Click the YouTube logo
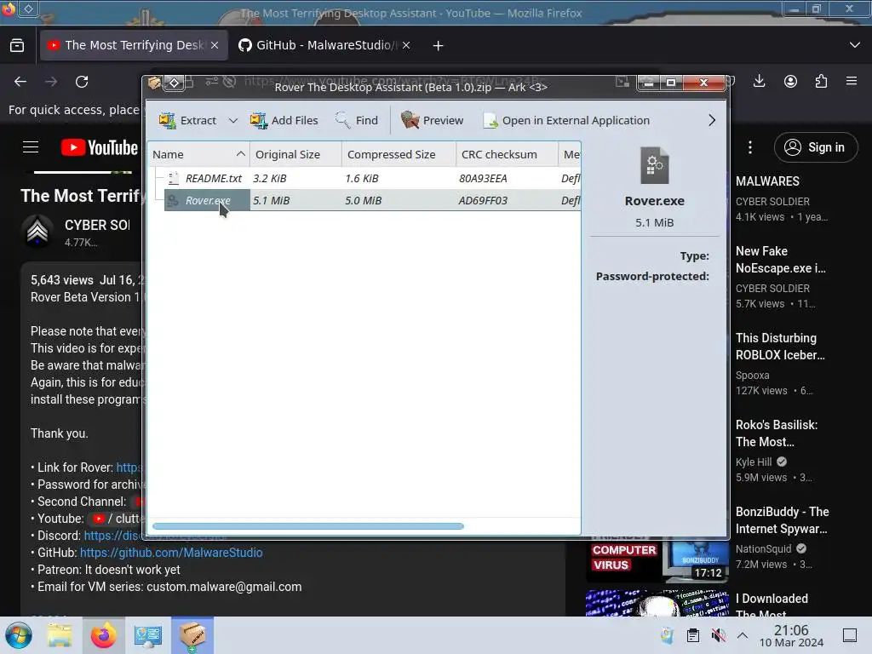This screenshot has width=872, height=654. point(100,147)
